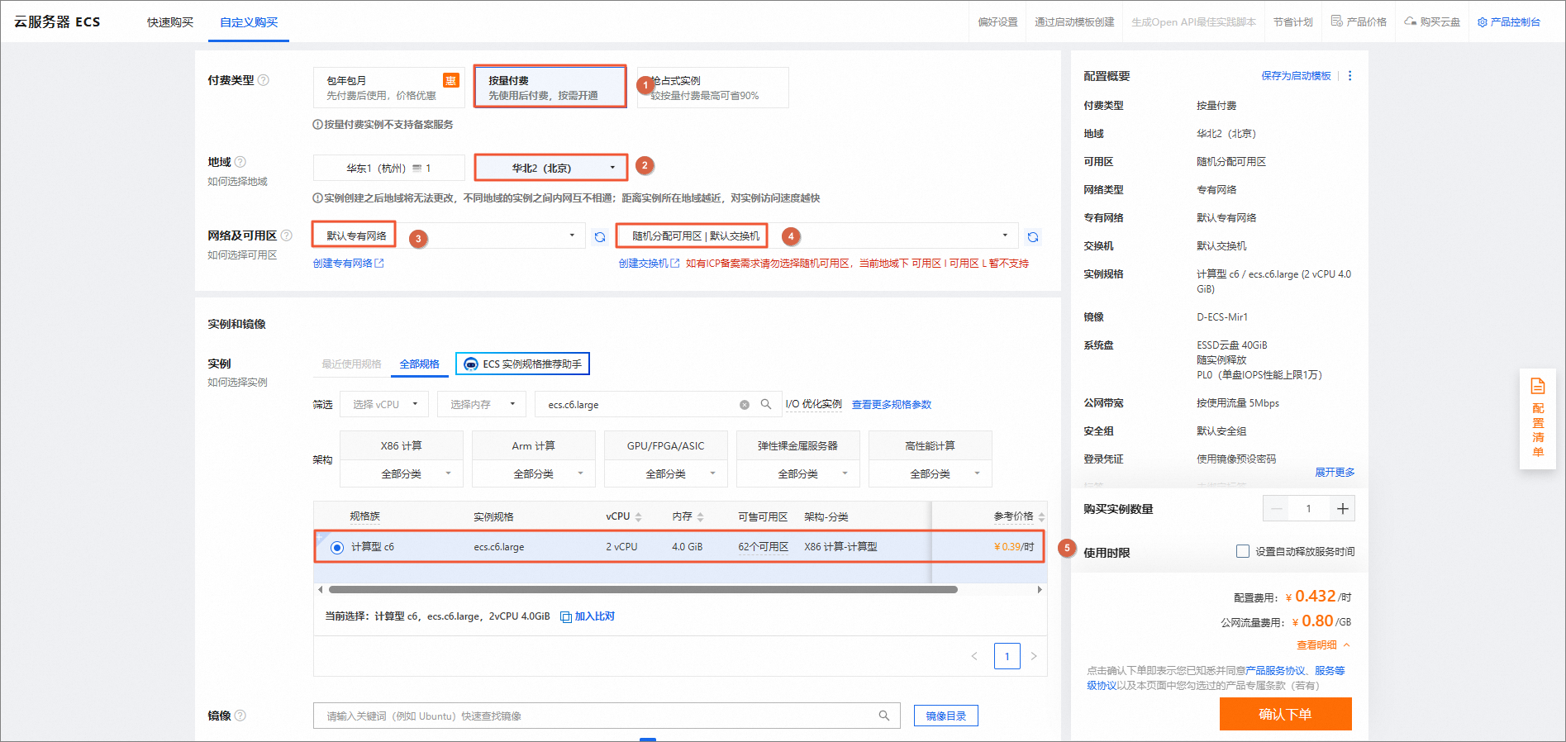Click 通过启动模板创建 option
The height and width of the screenshot is (742, 1566).
1074,22
